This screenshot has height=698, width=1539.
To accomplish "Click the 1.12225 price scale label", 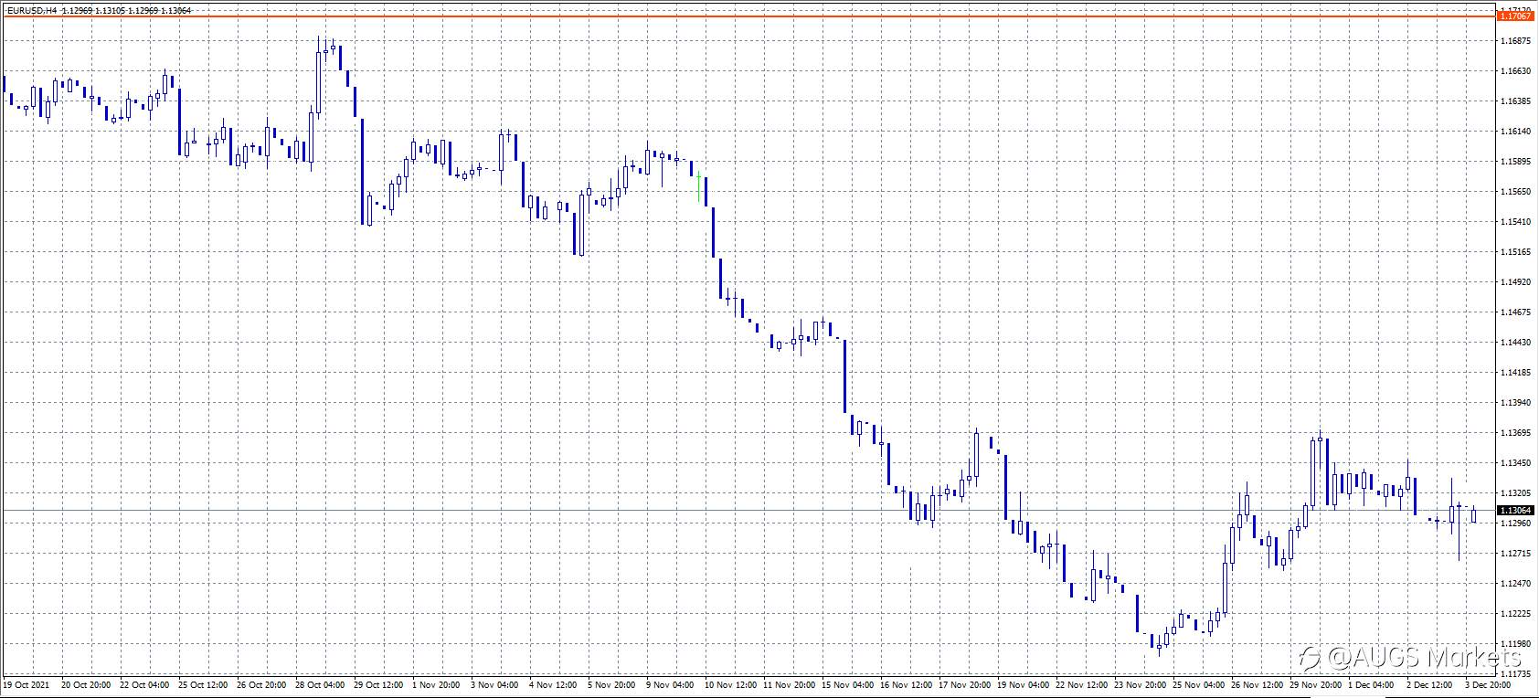I will pyautogui.click(x=1514, y=614).
